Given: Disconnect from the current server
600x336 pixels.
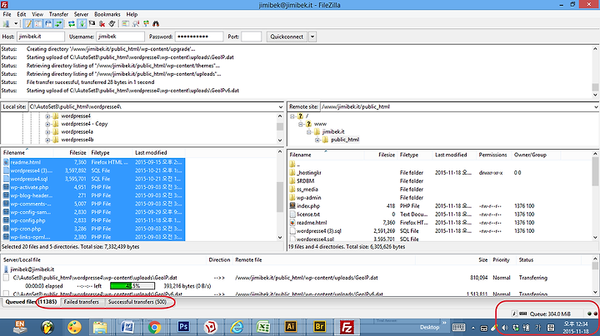Looking at the screenshot, I should click(102, 23).
